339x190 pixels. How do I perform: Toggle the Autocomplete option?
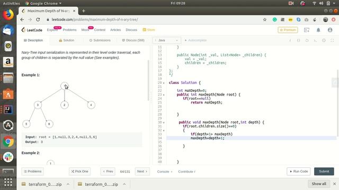click(x=195, y=40)
